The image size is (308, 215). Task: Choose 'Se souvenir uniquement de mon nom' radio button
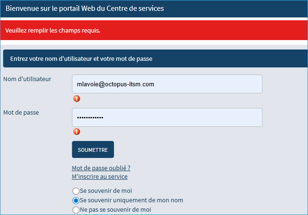tap(75, 200)
